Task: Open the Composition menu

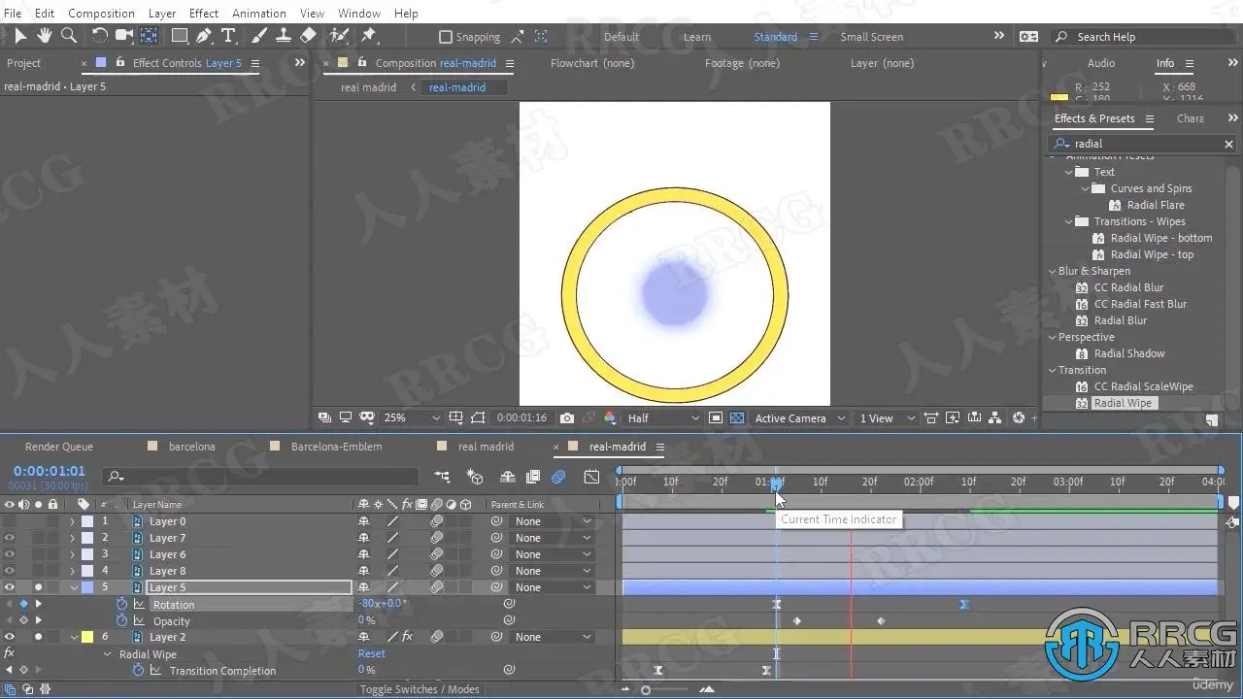Action: [x=101, y=13]
